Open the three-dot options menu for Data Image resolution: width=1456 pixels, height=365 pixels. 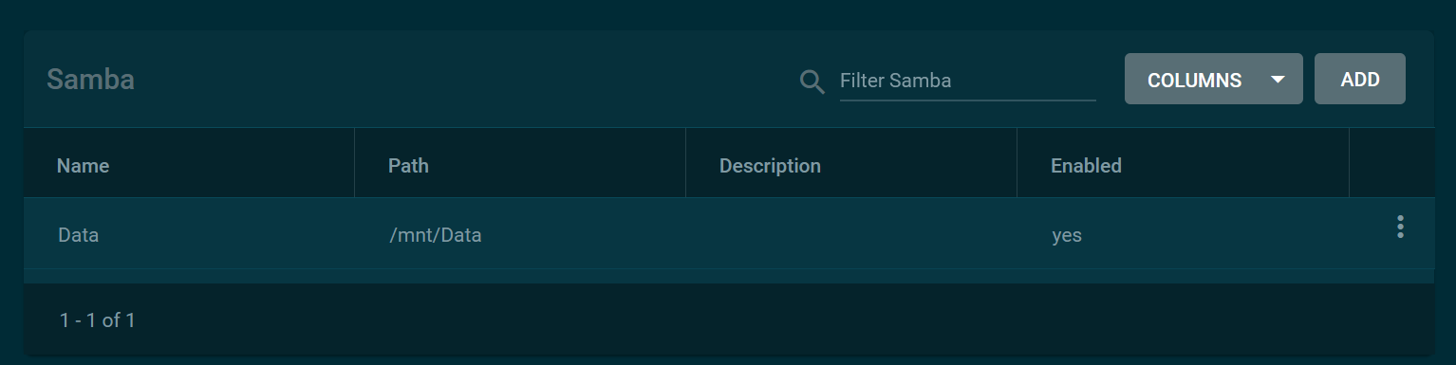(1400, 227)
